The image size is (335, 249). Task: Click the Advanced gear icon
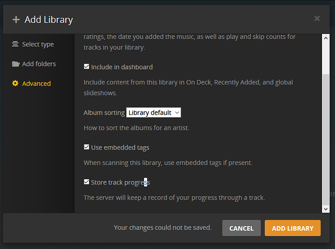tap(15, 83)
